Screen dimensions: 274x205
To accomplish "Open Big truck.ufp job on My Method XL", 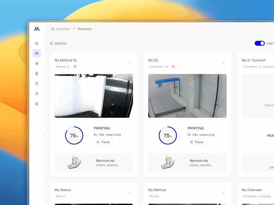I will coord(94,163).
